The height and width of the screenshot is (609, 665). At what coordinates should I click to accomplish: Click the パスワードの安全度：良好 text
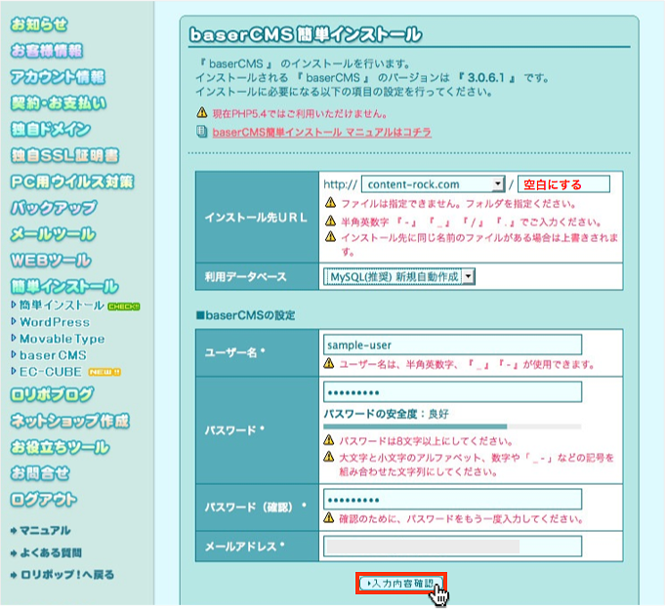point(386,414)
